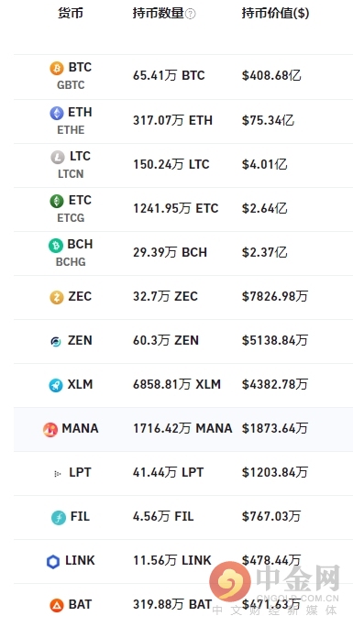Click the BAT triangle icon
Viewport: 353px width, 627px height.
57,605
